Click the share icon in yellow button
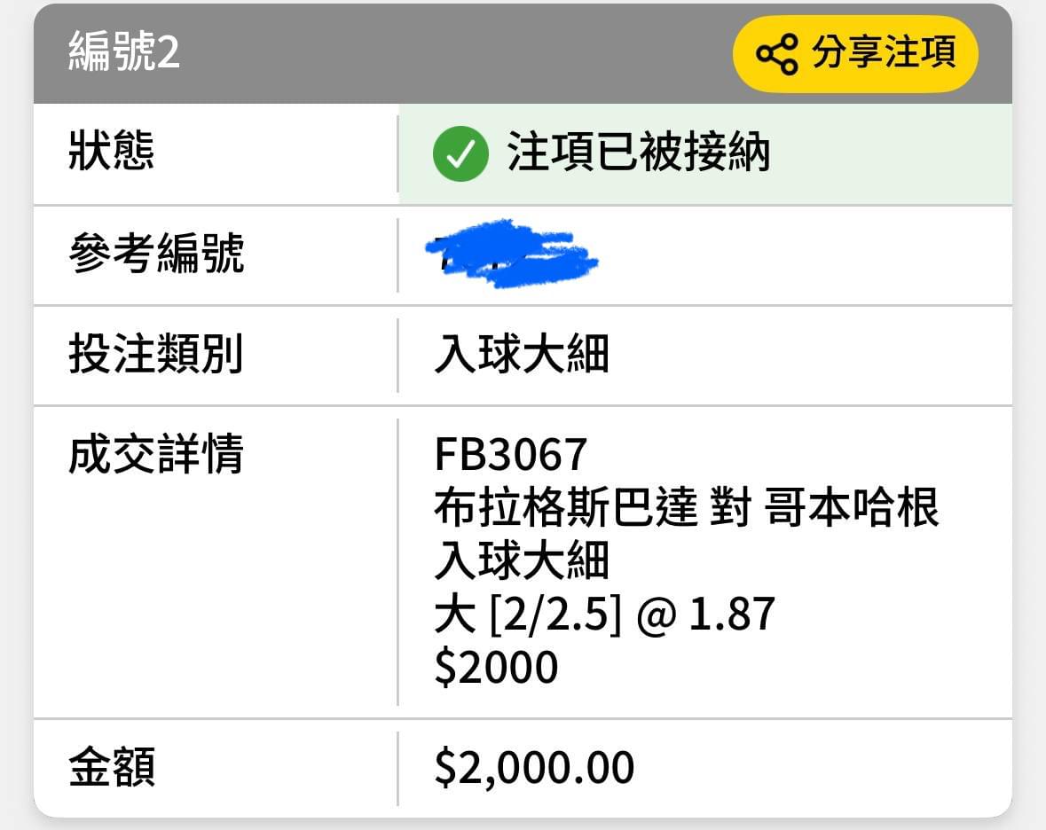 pos(776,53)
